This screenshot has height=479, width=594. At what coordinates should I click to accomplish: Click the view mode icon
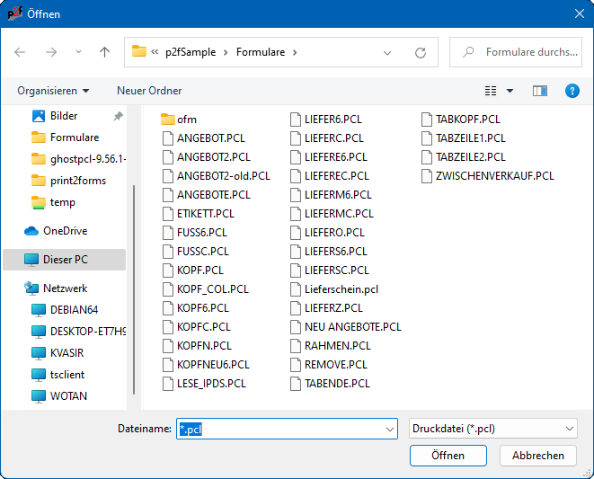491,91
